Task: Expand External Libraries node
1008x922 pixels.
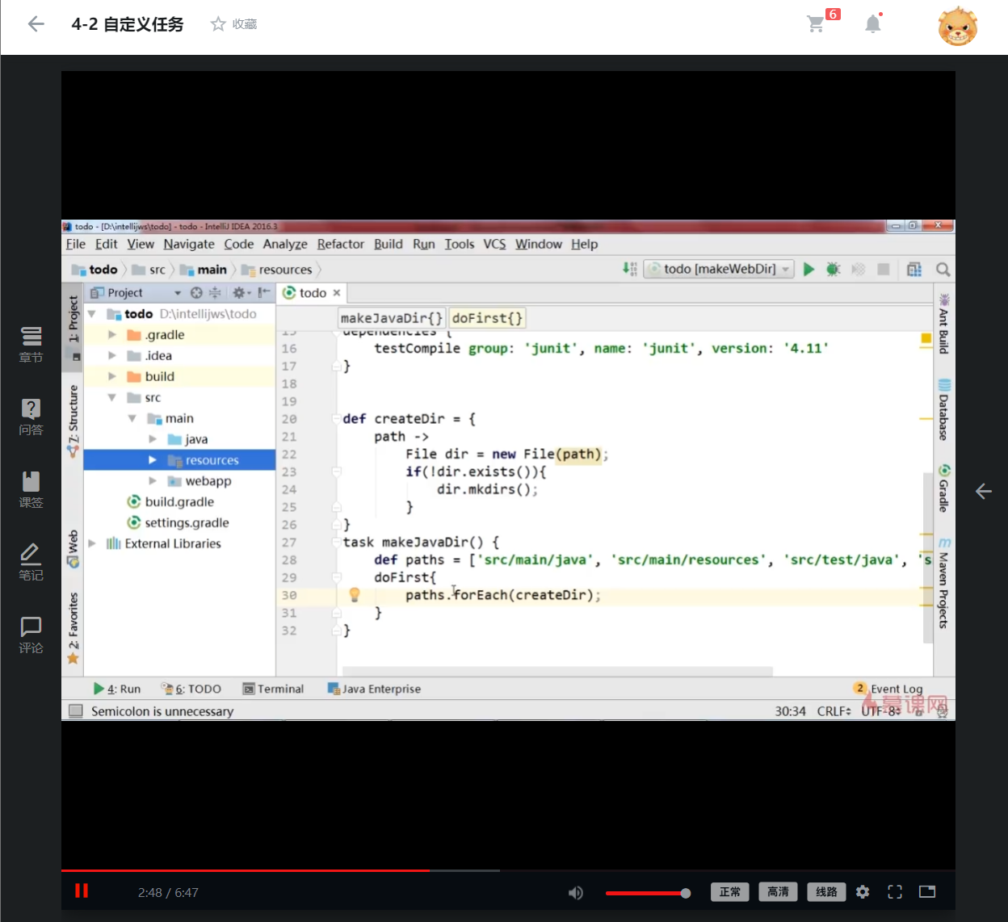Action: click(92, 543)
